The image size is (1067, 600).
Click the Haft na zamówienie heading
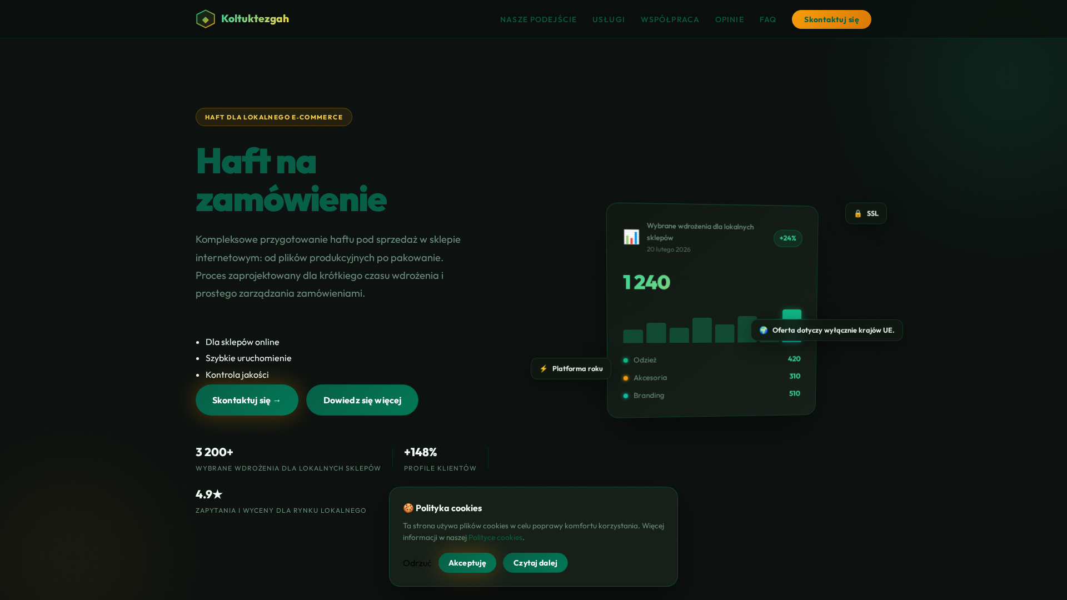coord(291,179)
